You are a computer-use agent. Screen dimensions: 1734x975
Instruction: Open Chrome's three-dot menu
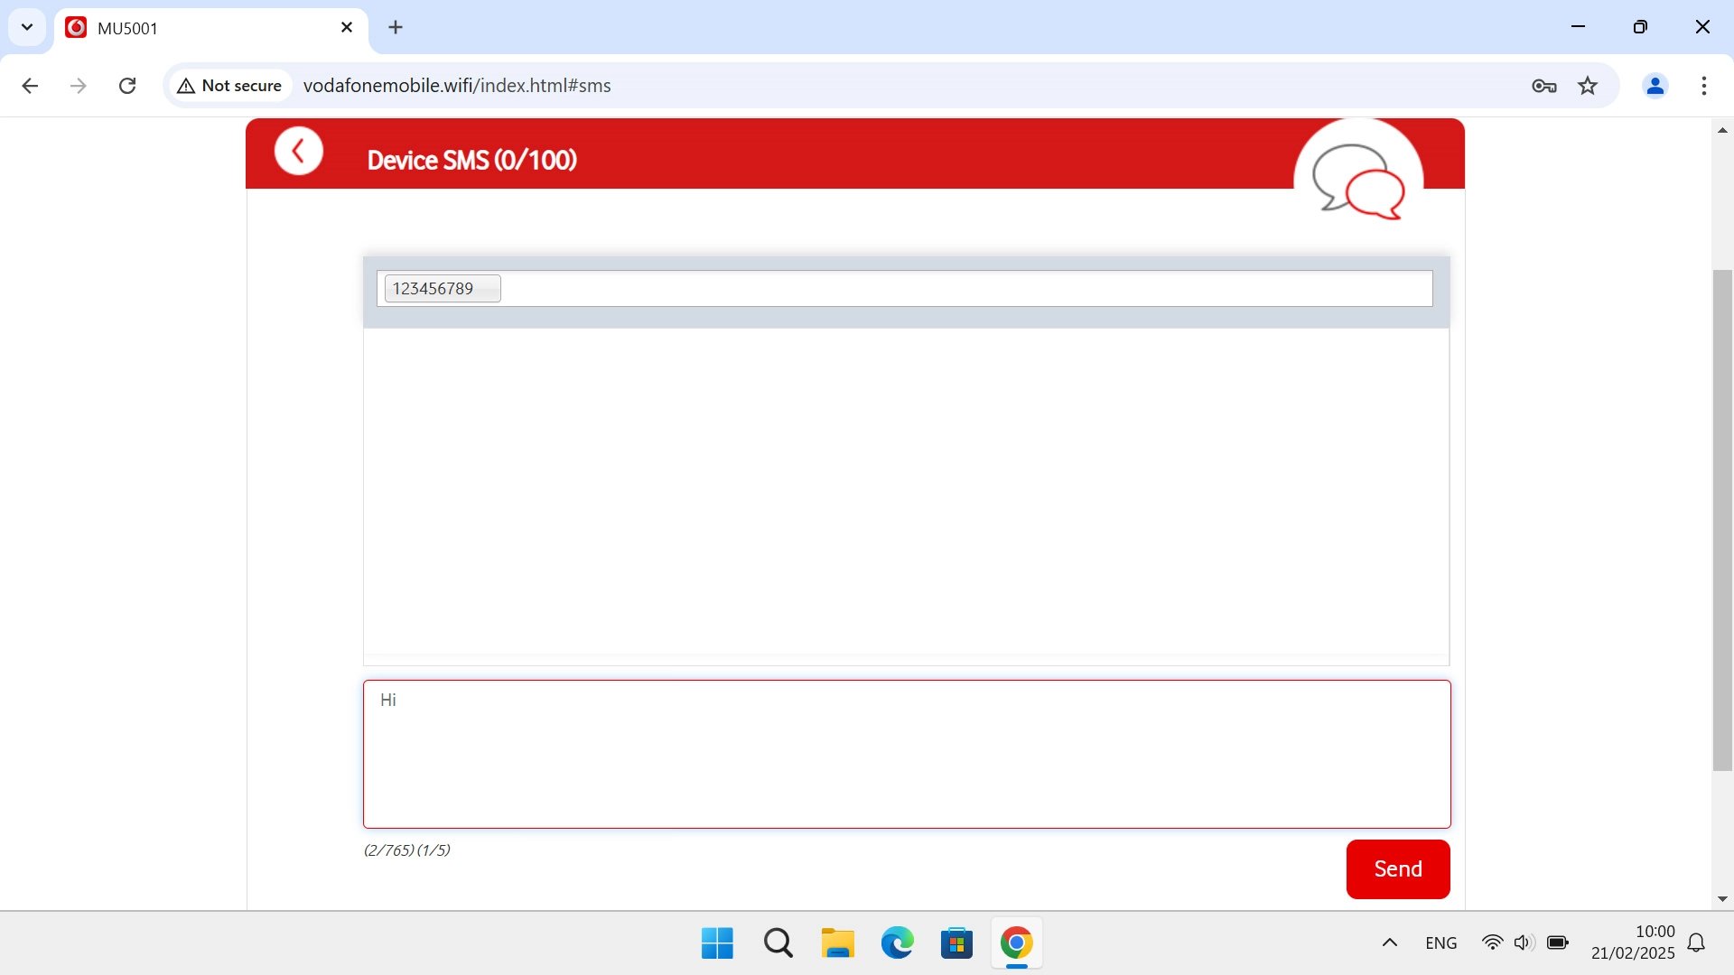point(1704,86)
